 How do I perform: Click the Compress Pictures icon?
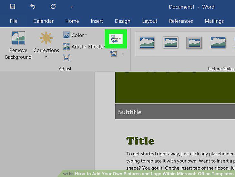(66, 58)
